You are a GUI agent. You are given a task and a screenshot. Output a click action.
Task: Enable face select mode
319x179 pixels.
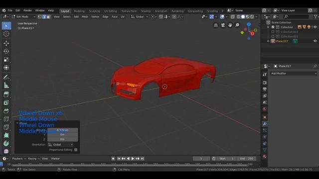pos(48,17)
